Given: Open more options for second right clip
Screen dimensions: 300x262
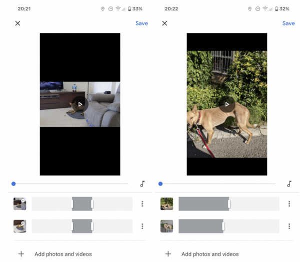Looking at the screenshot, I should (289, 226).
